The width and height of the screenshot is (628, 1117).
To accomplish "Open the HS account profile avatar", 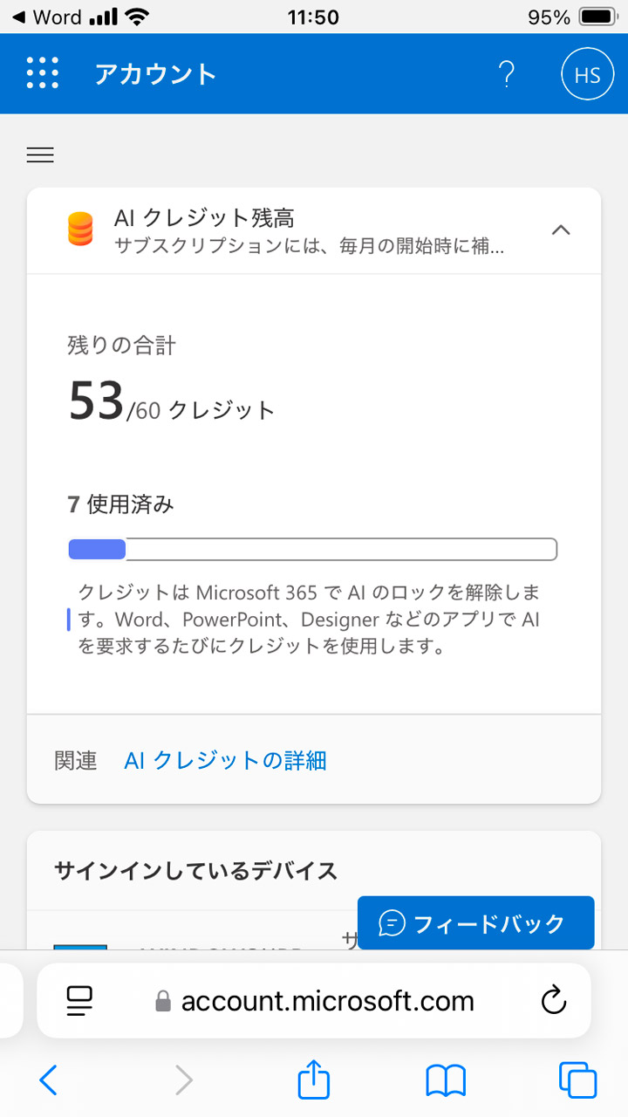I will [x=587, y=75].
